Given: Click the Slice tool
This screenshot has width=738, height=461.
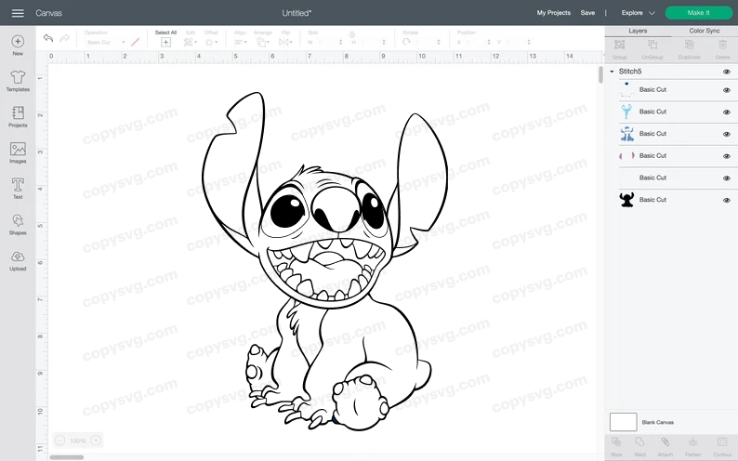Looking at the screenshot, I should click(616, 442).
